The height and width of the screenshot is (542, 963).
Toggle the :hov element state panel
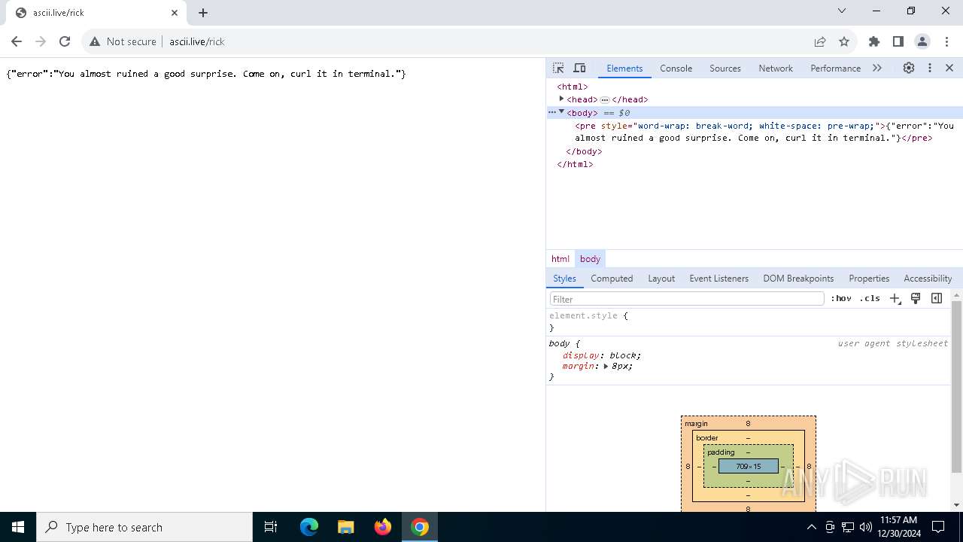pos(841,298)
